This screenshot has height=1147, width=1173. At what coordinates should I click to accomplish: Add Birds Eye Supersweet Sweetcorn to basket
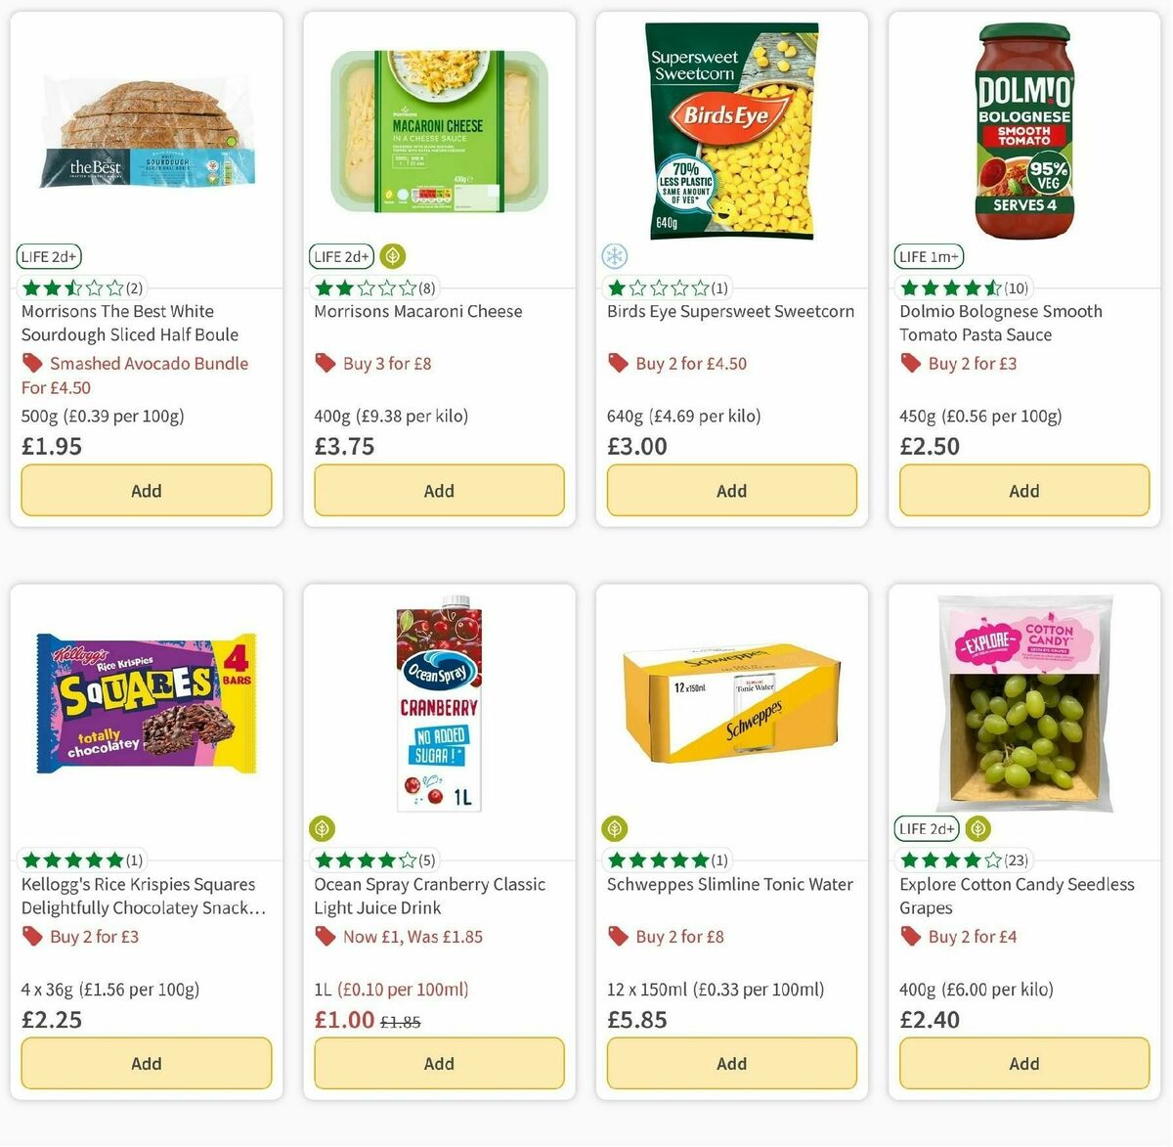730,490
